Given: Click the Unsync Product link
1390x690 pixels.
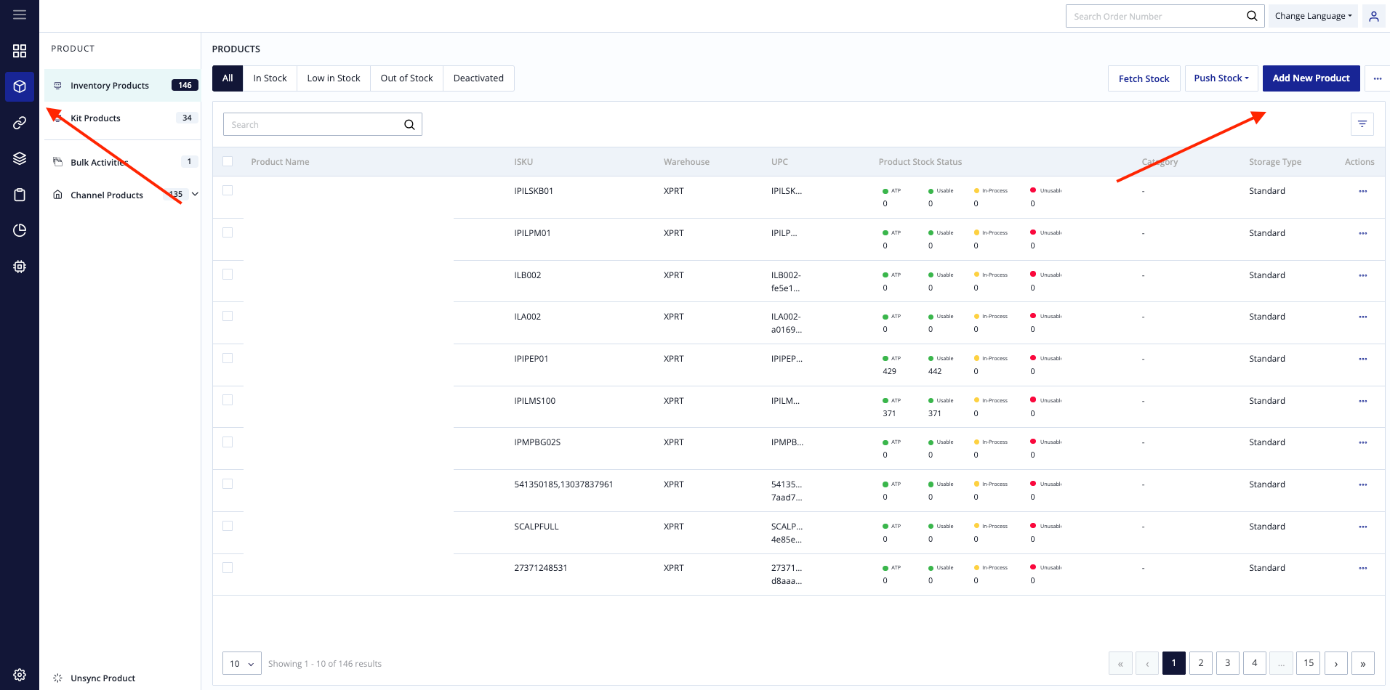Looking at the screenshot, I should 103,678.
